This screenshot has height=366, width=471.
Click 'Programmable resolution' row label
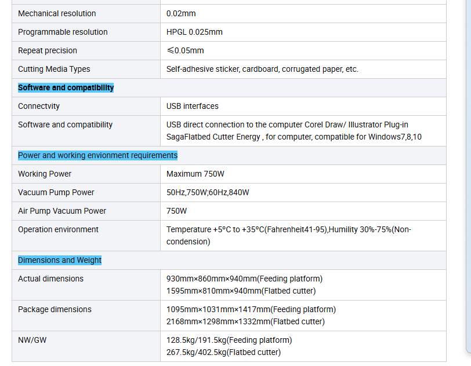[63, 32]
